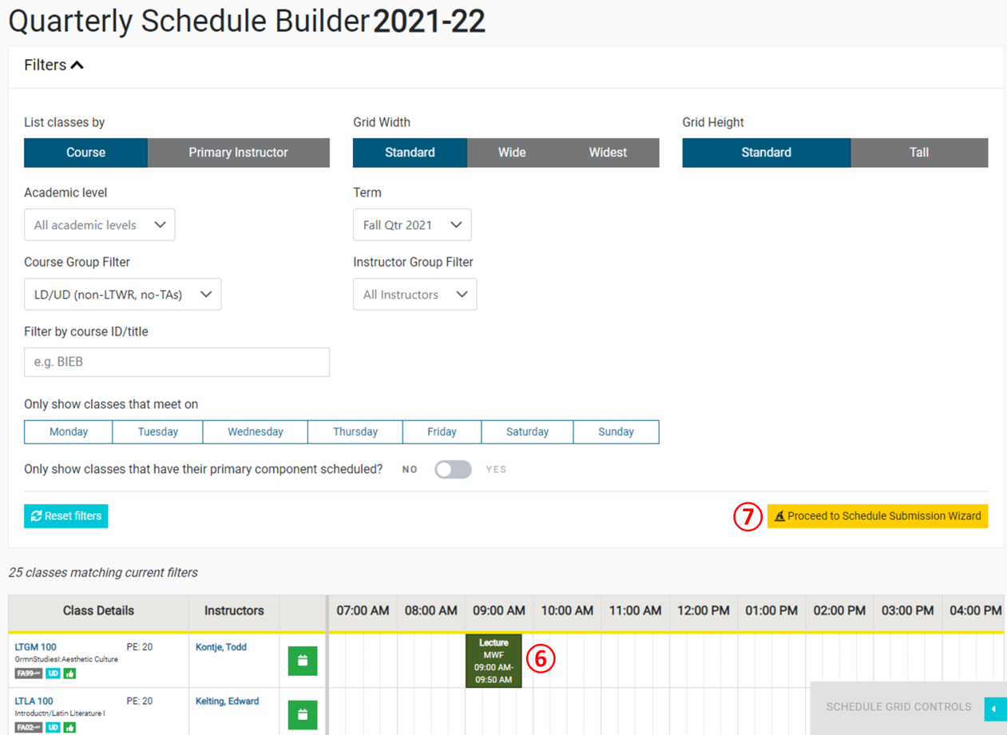Click the thumbs-up badge under LTGM 100
Image resolution: width=1007 pixels, height=735 pixels.
tap(70, 673)
